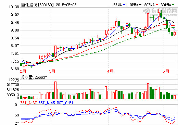
Task: Click the RSI_B:45 indicator label
Action: tap(47, 103)
